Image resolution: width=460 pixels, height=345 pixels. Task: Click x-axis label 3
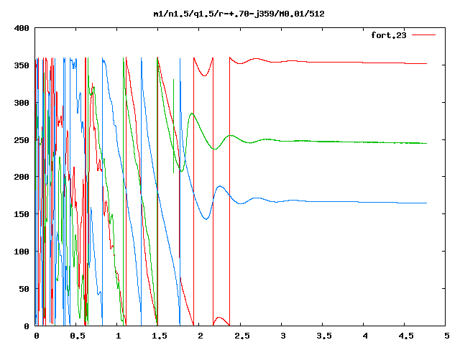click(x=282, y=336)
